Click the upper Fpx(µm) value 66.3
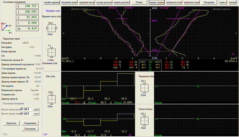This screenshot has width=239, height=137. pos(103,102)
